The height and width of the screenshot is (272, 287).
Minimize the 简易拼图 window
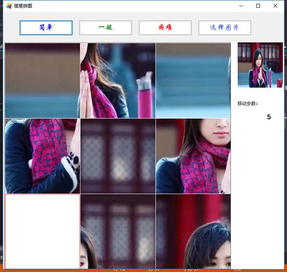click(241, 6)
